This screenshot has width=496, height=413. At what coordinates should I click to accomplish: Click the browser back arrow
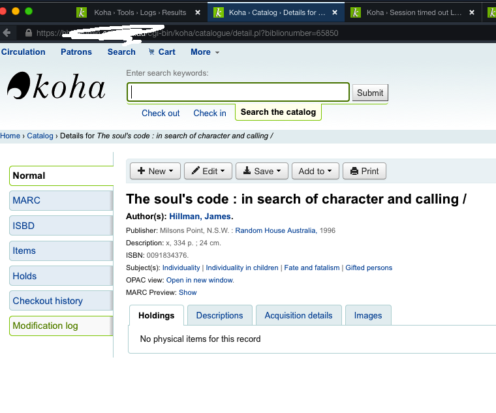[7, 33]
